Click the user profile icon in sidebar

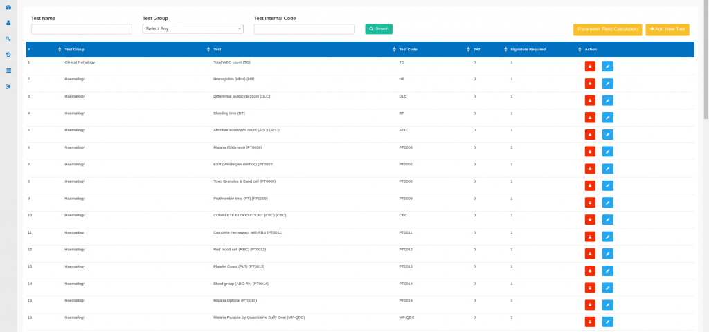click(8, 23)
